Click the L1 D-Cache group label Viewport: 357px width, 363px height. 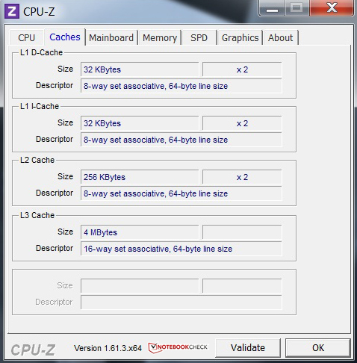[x=41, y=52]
